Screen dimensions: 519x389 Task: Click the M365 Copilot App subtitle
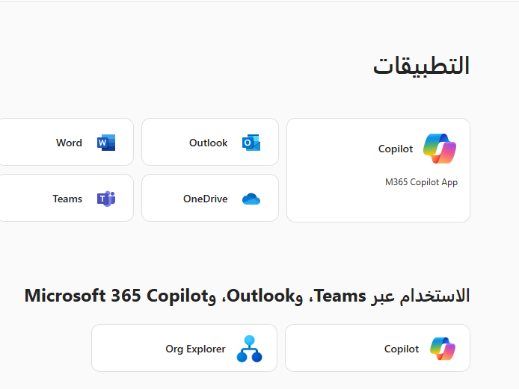tap(421, 182)
